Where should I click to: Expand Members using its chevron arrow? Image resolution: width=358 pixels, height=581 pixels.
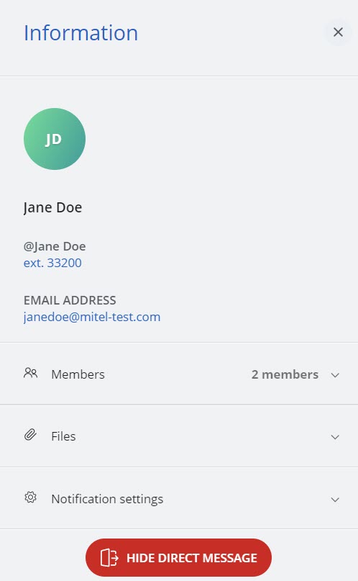pos(335,375)
